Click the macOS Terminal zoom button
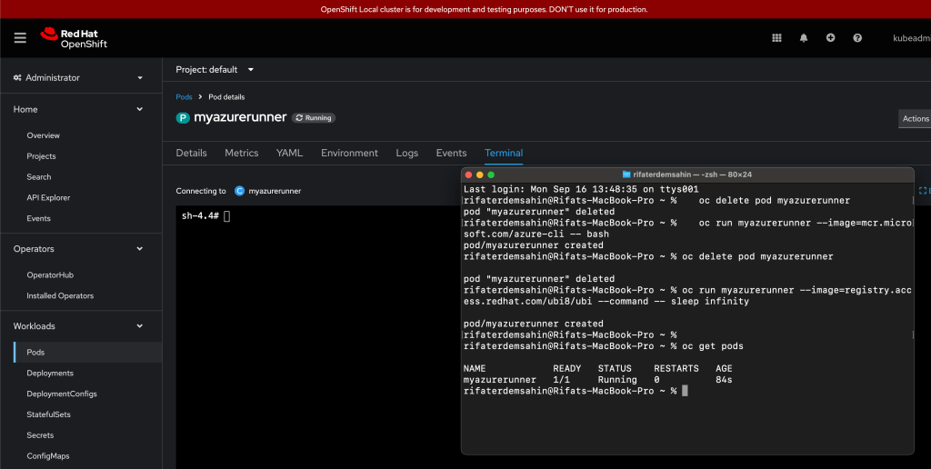 coord(491,175)
